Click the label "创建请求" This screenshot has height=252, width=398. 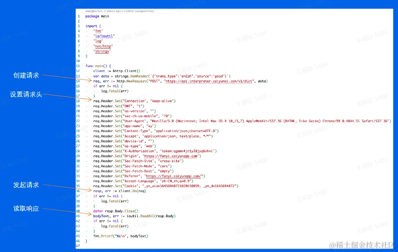(26, 75)
